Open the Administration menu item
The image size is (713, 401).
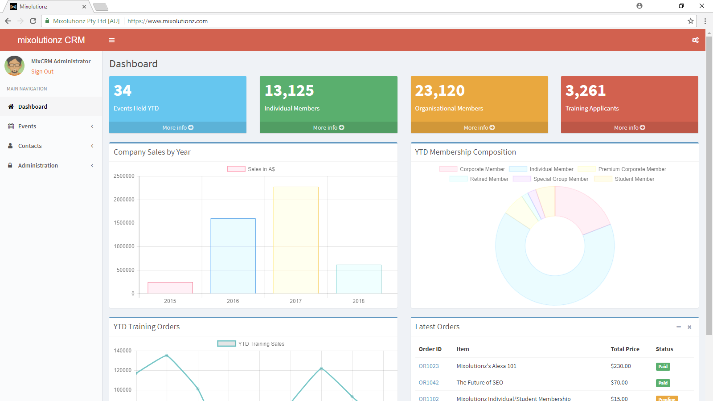coord(51,165)
